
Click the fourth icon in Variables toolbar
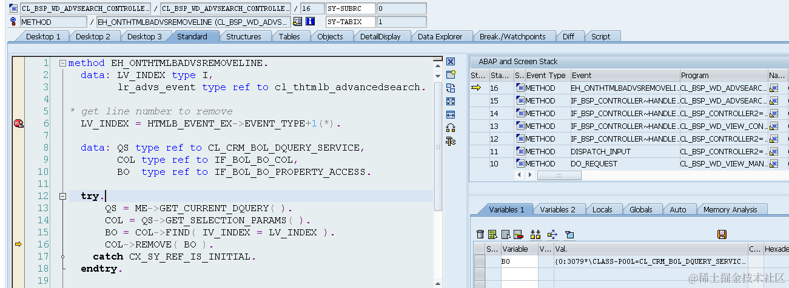(x=518, y=234)
